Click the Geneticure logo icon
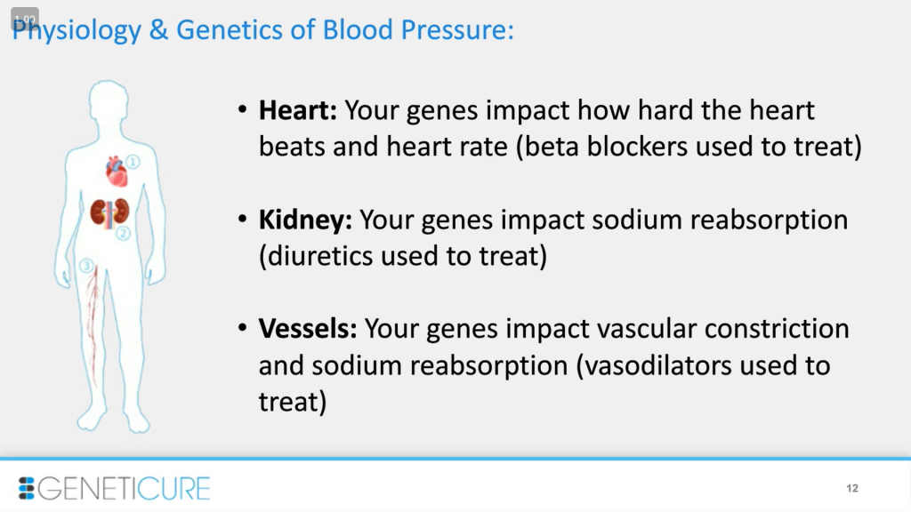 click(x=26, y=488)
